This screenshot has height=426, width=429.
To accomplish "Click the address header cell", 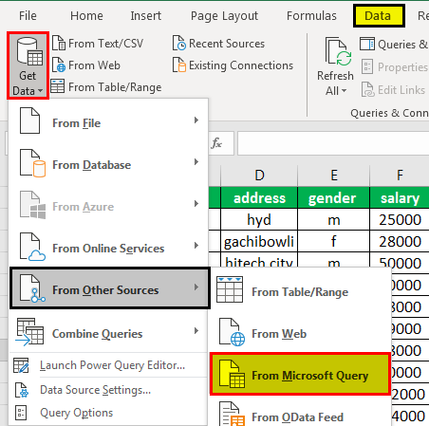I will click(259, 198).
